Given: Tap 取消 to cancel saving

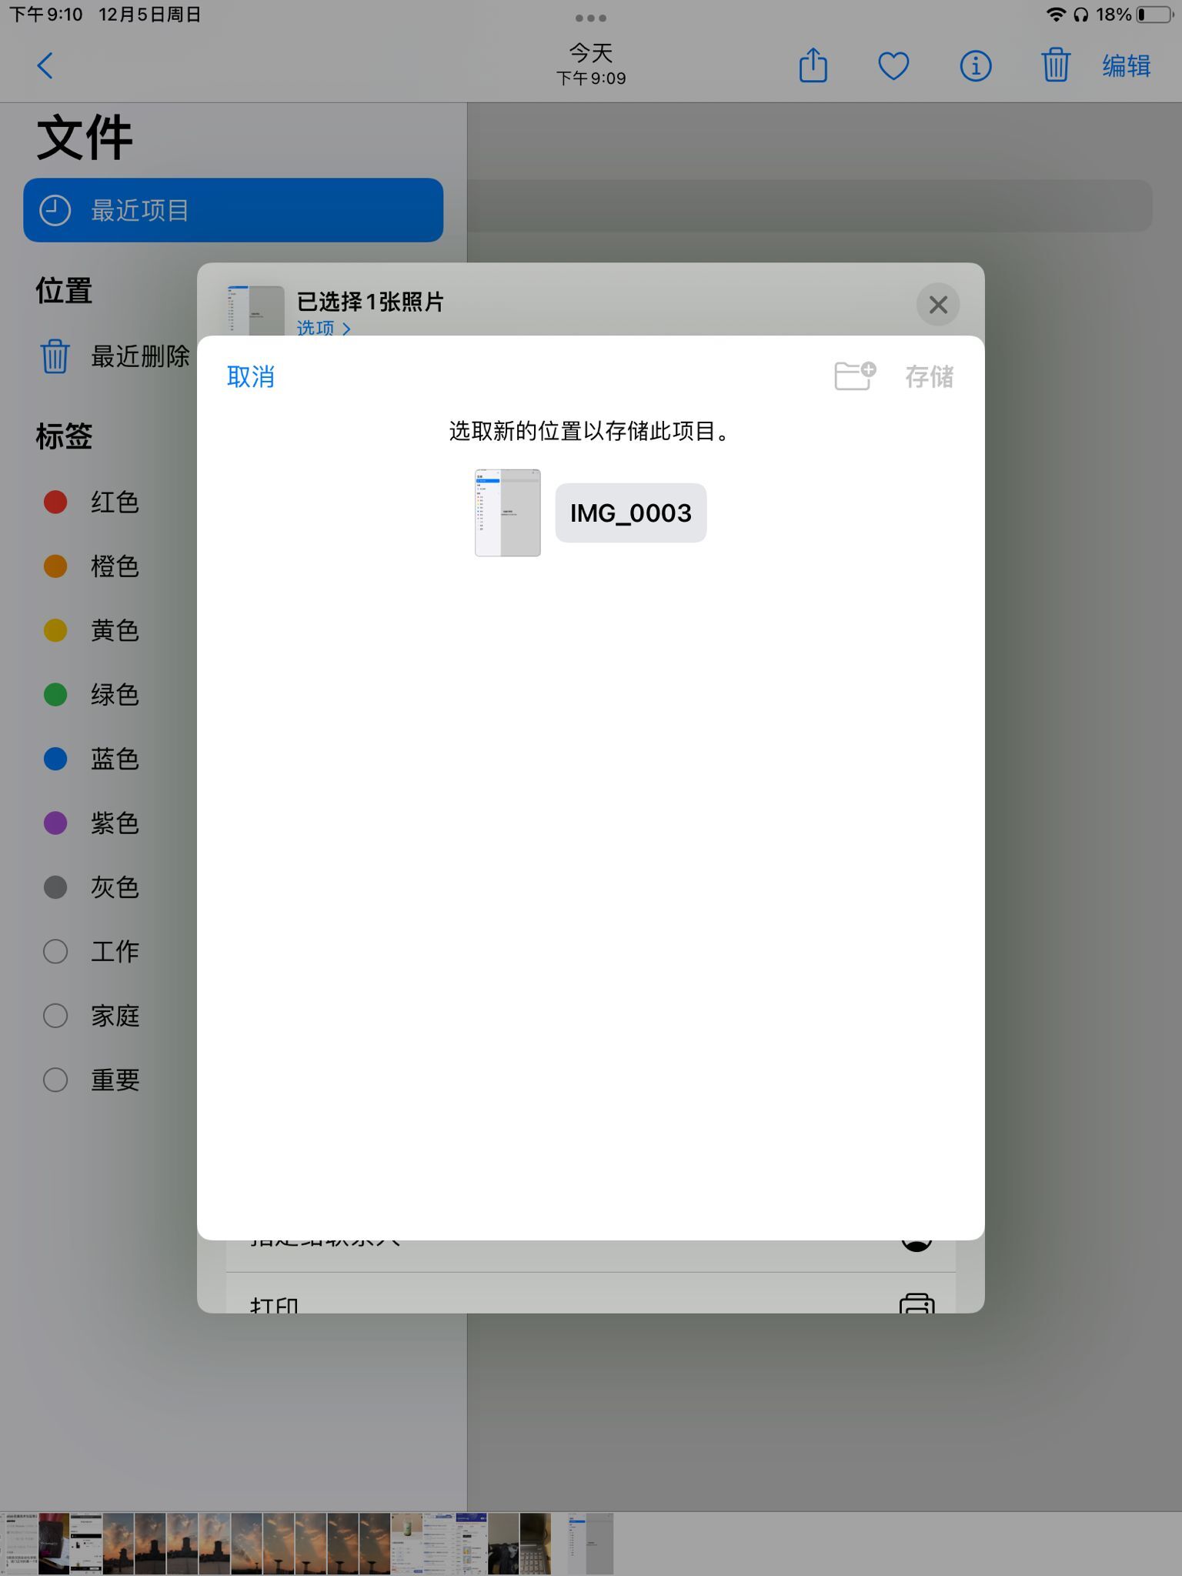Looking at the screenshot, I should click(x=251, y=376).
